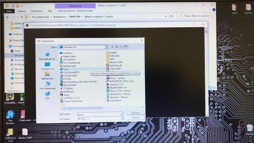The height and width of the screenshot is (143, 254).
Task: Select maceca_v1.15 in the file list
Action: point(115,85)
